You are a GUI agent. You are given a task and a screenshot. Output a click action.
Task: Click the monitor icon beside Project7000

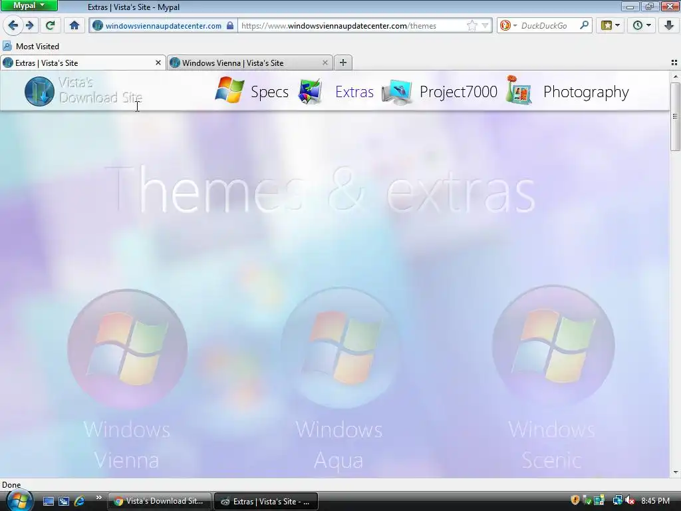[396, 92]
